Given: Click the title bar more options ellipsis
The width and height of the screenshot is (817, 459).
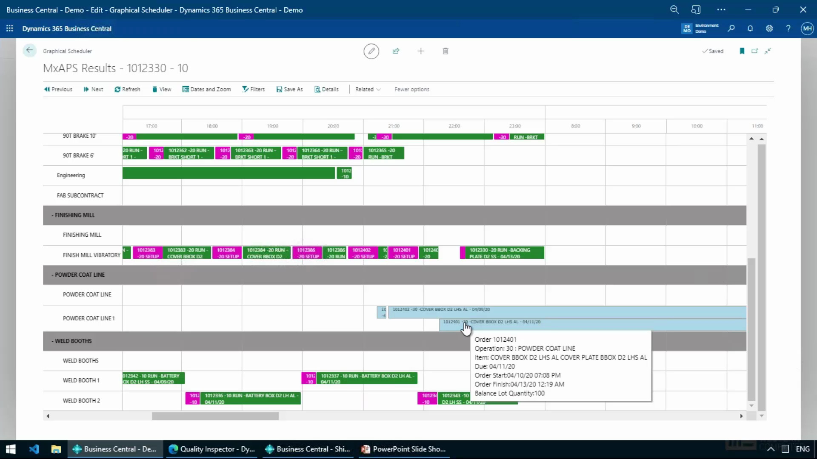Looking at the screenshot, I should point(721,9).
